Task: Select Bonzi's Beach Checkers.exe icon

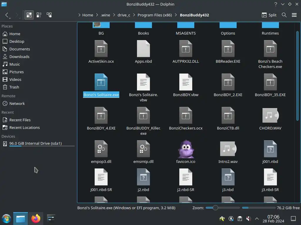Action: point(270,49)
